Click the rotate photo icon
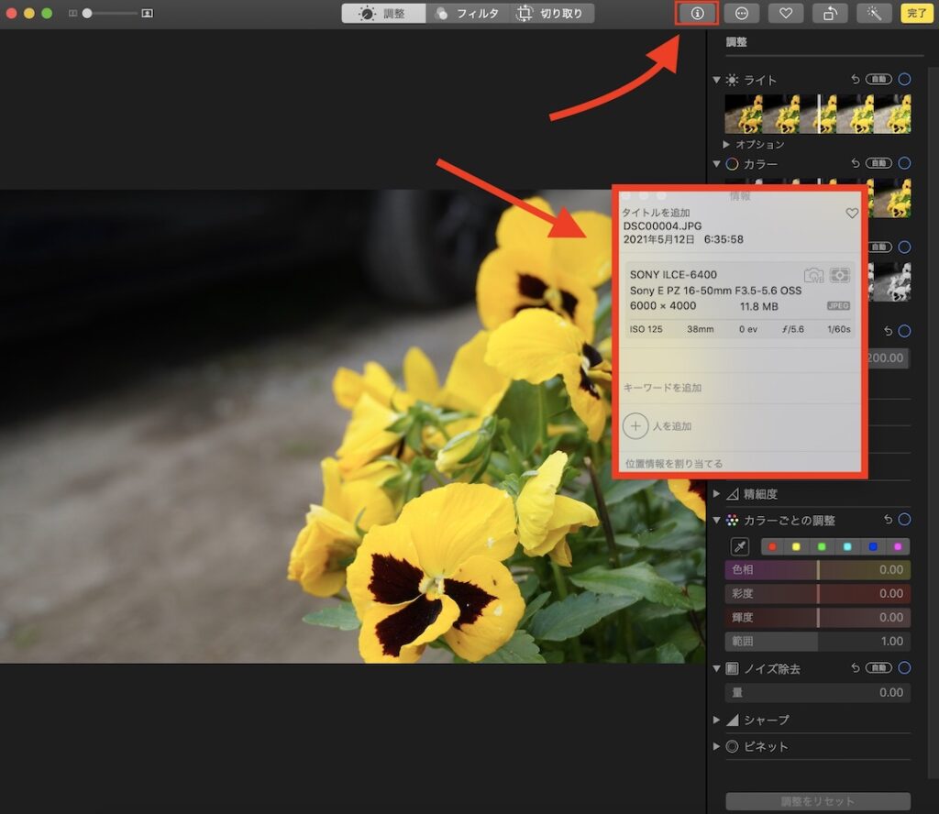Viewport: 939px width, 814px height. (x=831, y=13)
